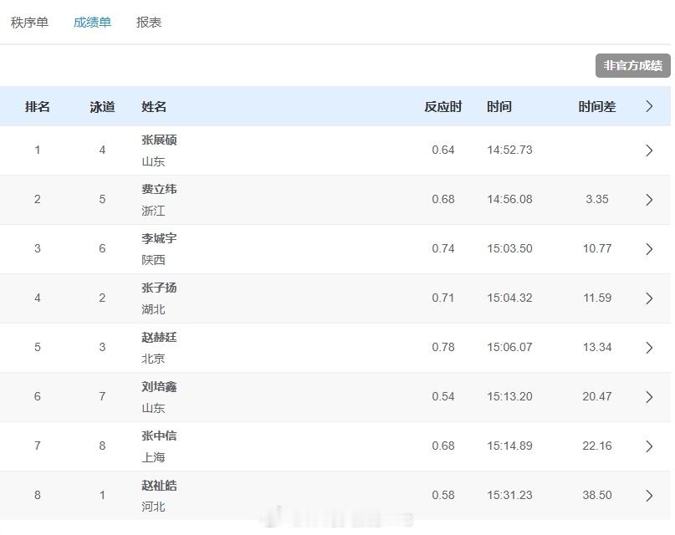Open chevron for 李城宇 result row
This screenshot has width=675, height=535.
point(649,249)
